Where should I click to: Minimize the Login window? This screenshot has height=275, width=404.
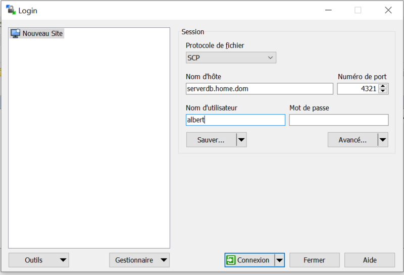(328, 10)
